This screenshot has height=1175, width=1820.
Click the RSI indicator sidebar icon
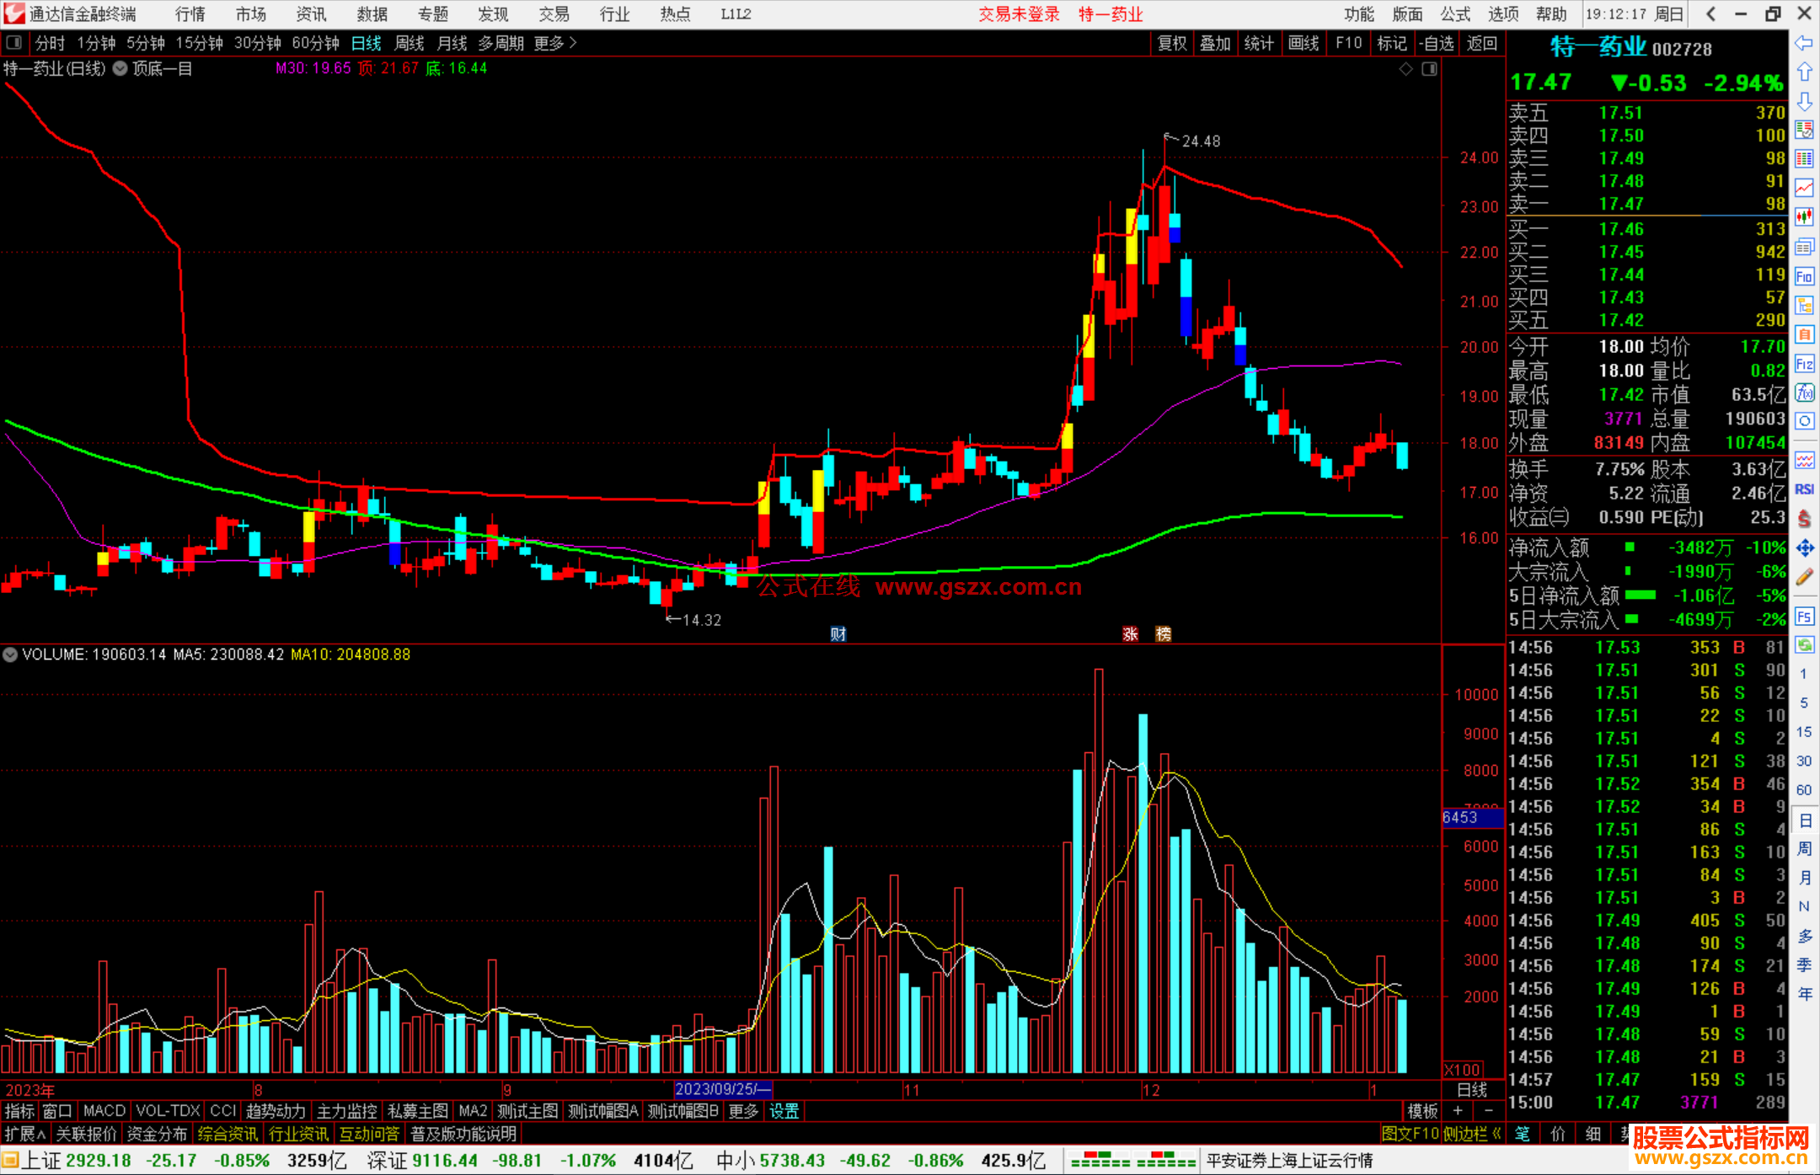coord(1804,489)
